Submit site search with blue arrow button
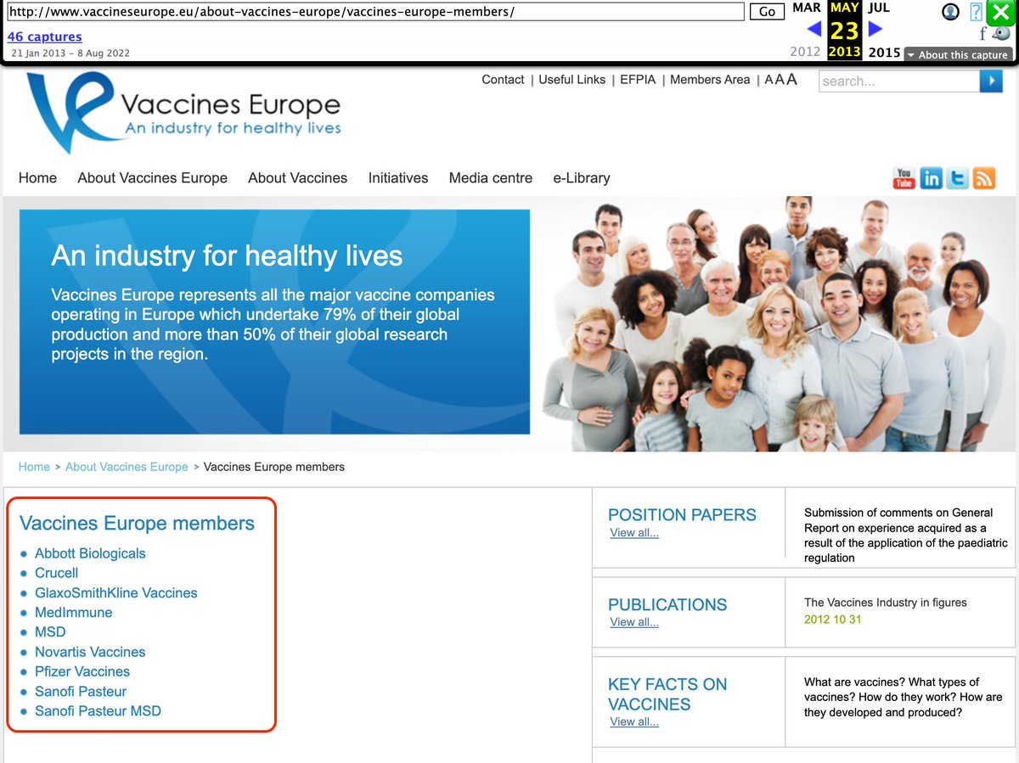Screen dimensions: 1019x763 (990, 81)
